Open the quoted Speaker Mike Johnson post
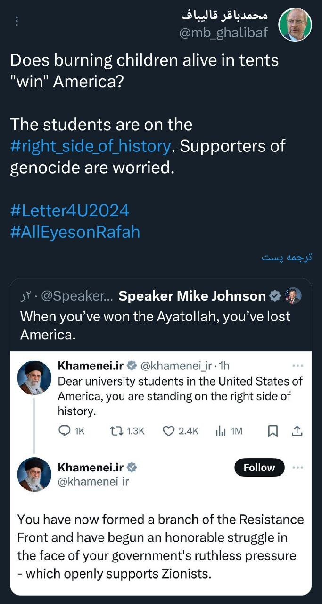The image size is (322, 604). click(161, 315)
